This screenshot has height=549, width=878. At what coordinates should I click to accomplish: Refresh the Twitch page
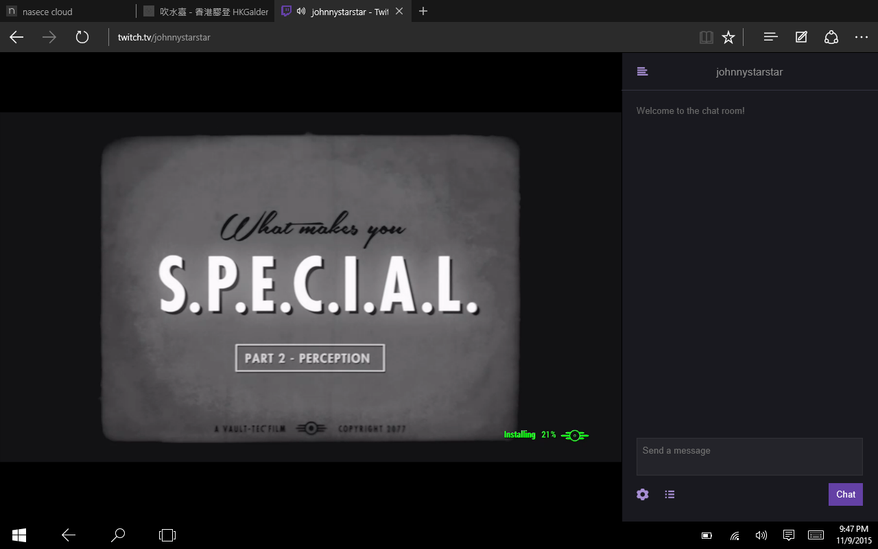pos(82,37)
